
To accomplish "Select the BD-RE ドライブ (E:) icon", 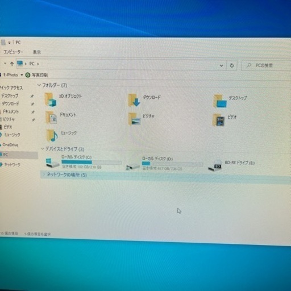I will point(215,165).
